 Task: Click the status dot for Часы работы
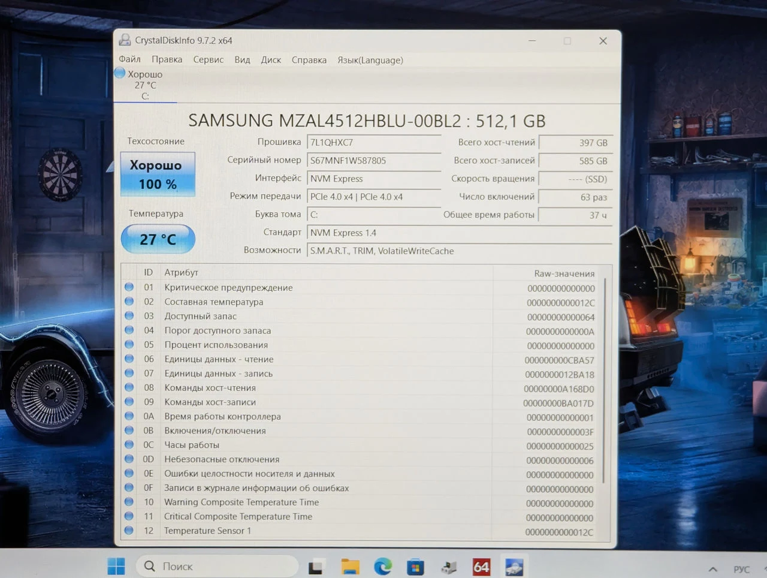point(129,444)
